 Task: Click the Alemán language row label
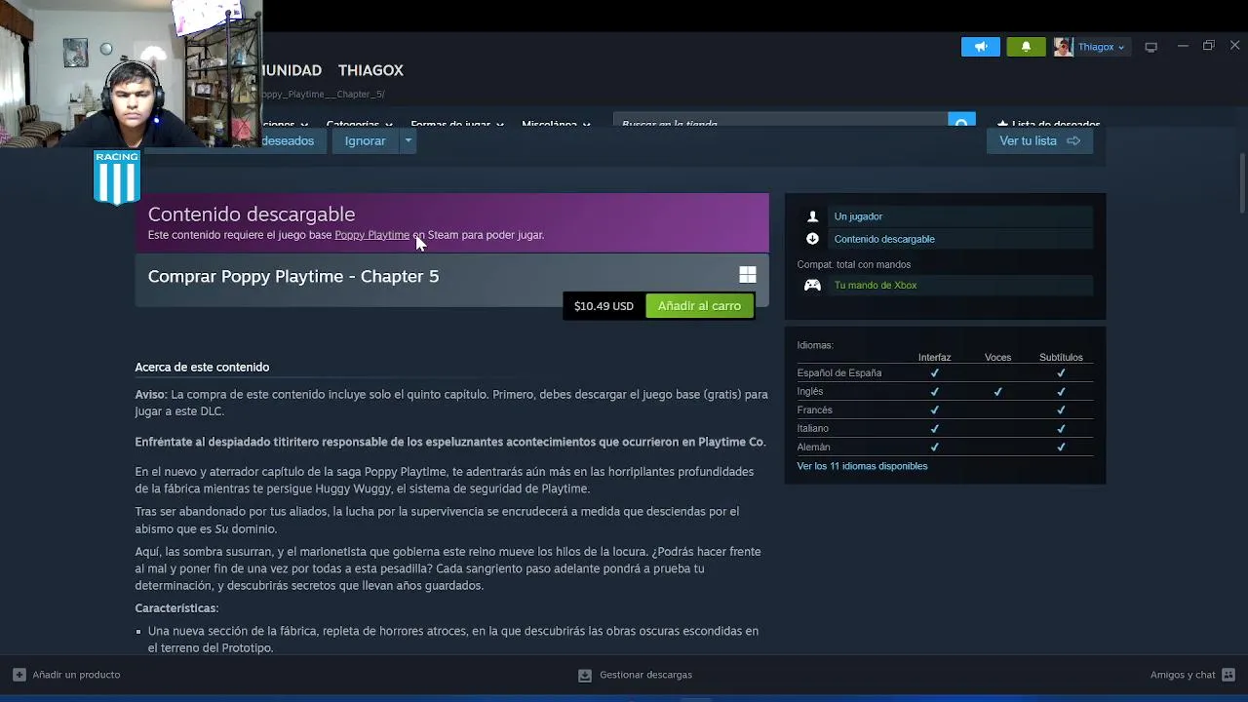click(813, 448)
